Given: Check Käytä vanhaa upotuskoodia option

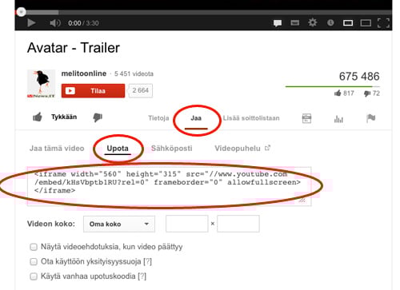Looking at the screenshot, I should coord(34,276).
